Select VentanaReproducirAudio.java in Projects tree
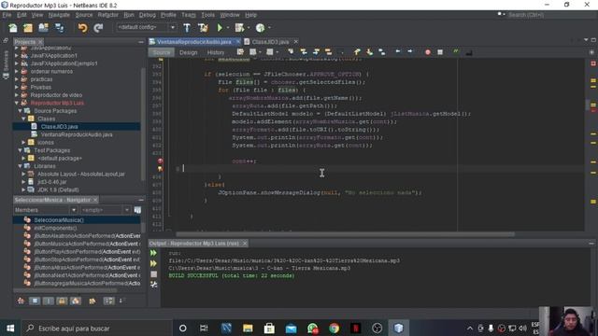The image size is (598, 336). pos(77,134)
